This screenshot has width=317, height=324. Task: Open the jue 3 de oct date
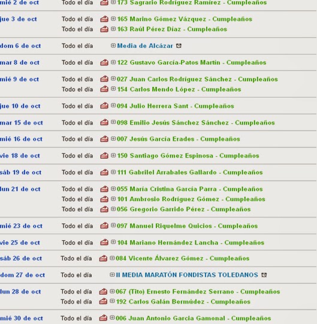[x=19, y=19]
